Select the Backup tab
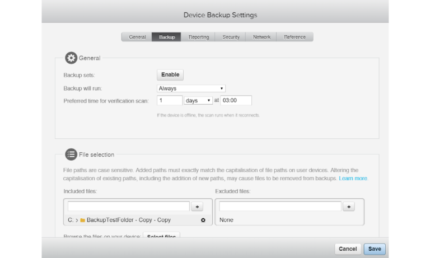This screenshot has height=258, width=430. pos(167,37)
